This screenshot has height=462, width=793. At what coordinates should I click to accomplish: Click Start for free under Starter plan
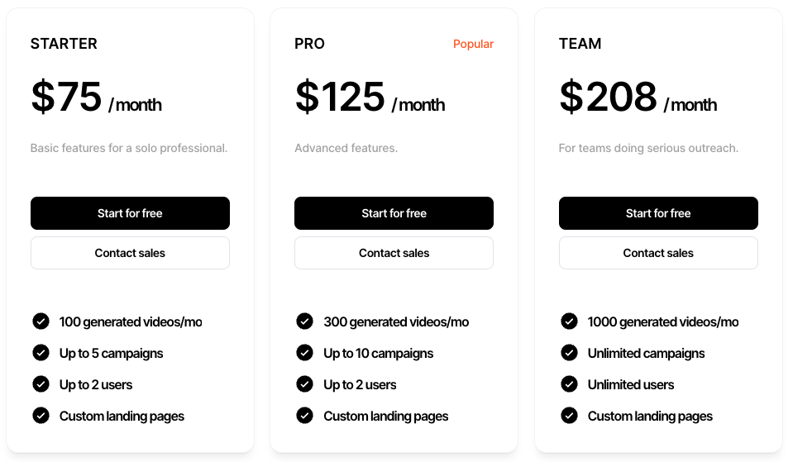(x=130, y=213)
